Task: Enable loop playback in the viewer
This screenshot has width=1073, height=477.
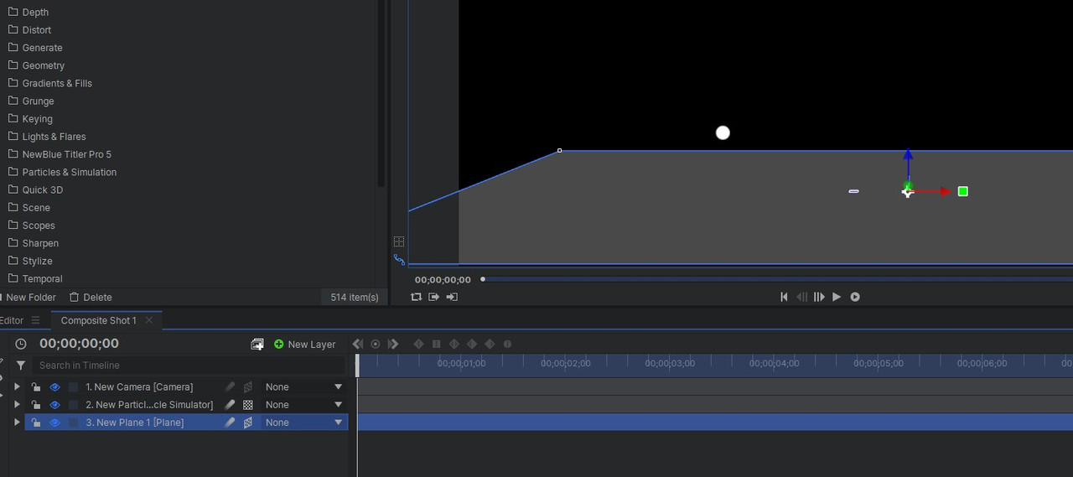Action: point(417,297)
